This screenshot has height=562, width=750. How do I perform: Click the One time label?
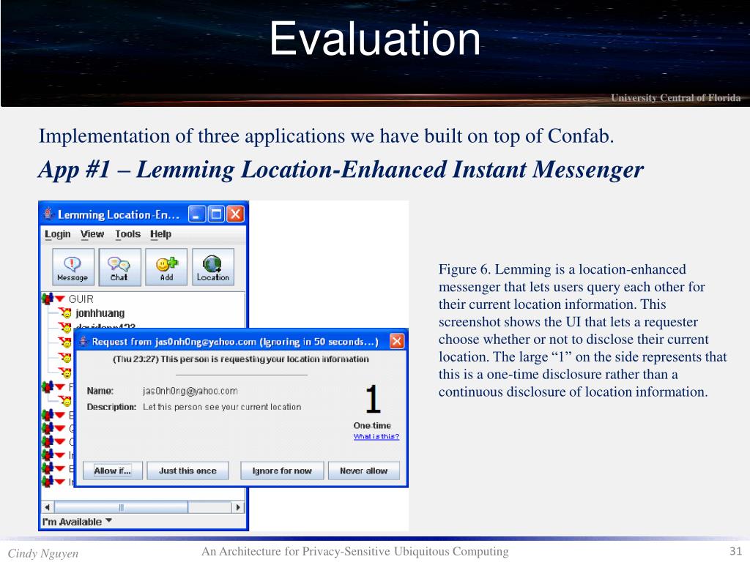click(372, 425)
